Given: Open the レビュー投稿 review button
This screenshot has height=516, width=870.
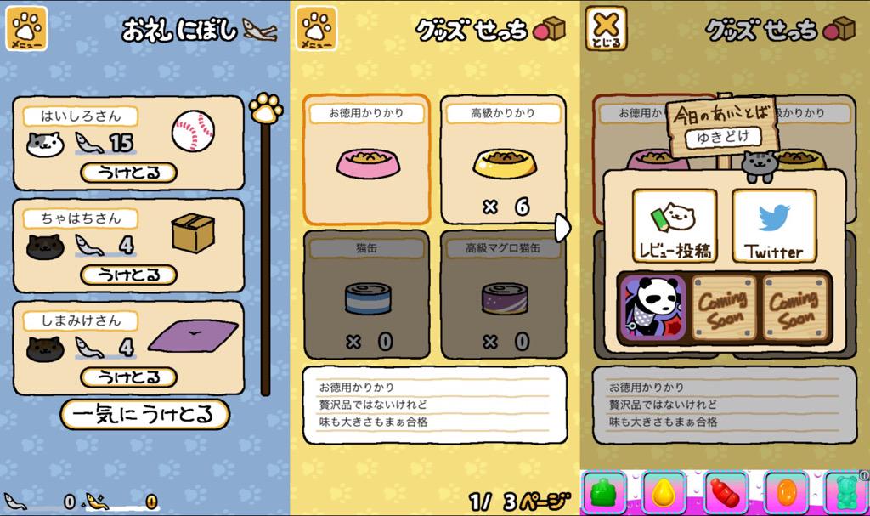Looking at the screenshot, I should click(675, 225).
